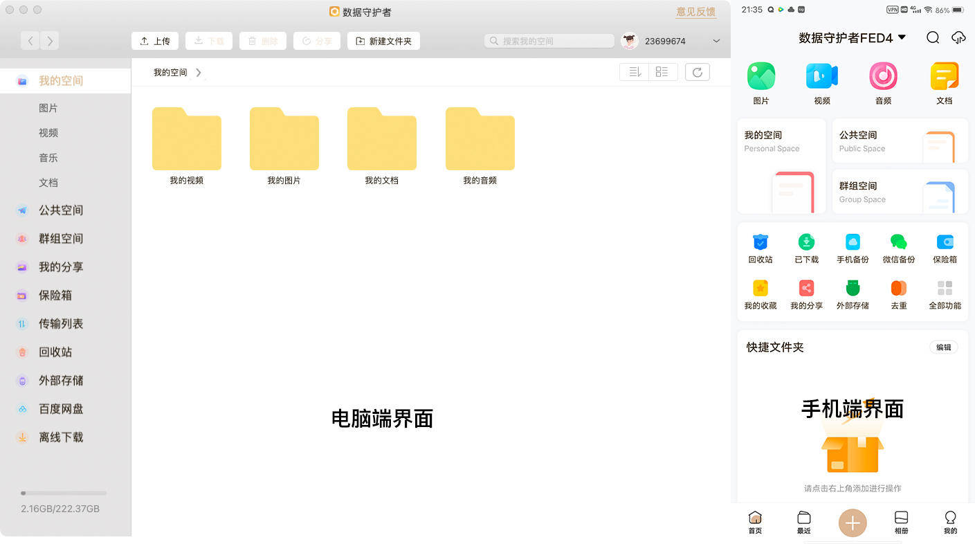Screen dimensions: 975x544
Task: Tap the cloud sync icon beside search
Action: (958, 38)
